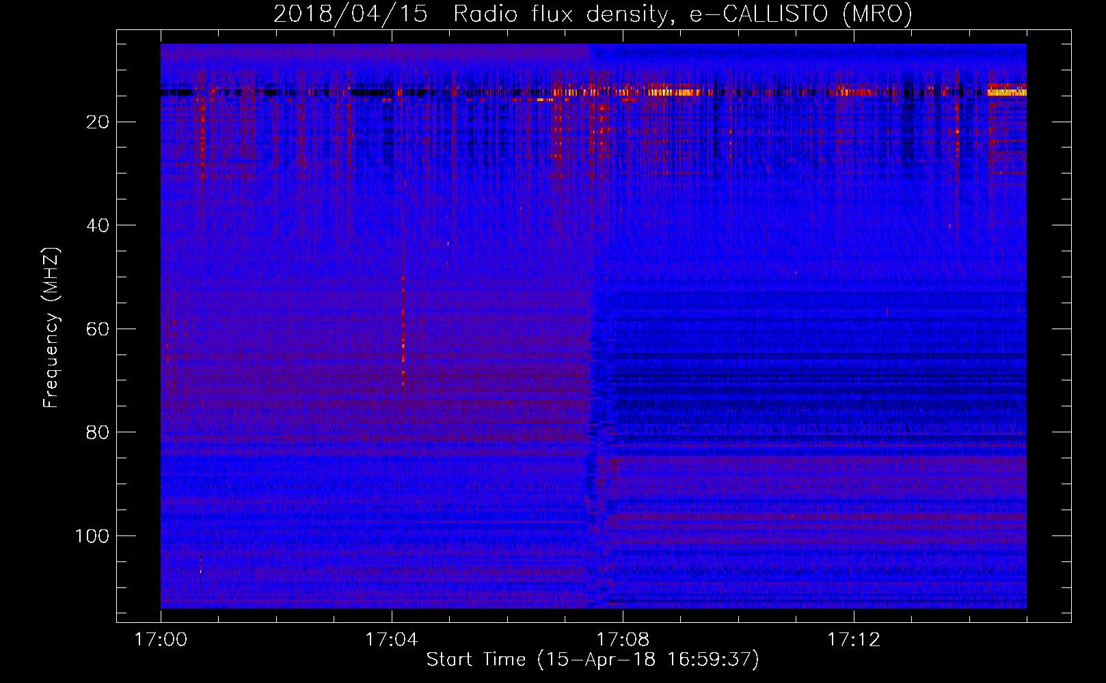Select the '17:08' time tick label

click(x=623, y=640)
